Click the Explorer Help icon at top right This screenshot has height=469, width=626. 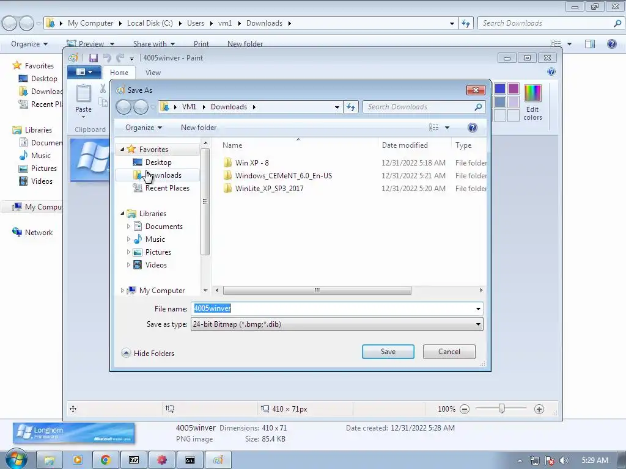click(611, 44)
